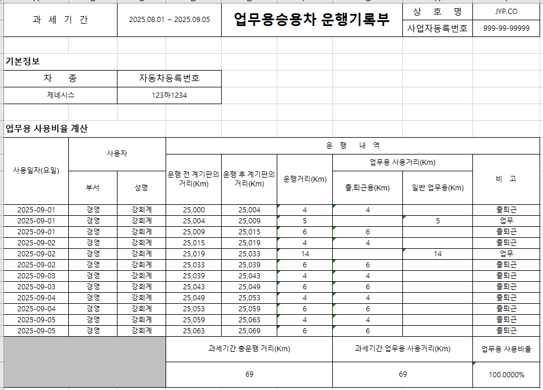Select the 기본정보 section heading
The image size is (543, 390).
tap(22, 61)
